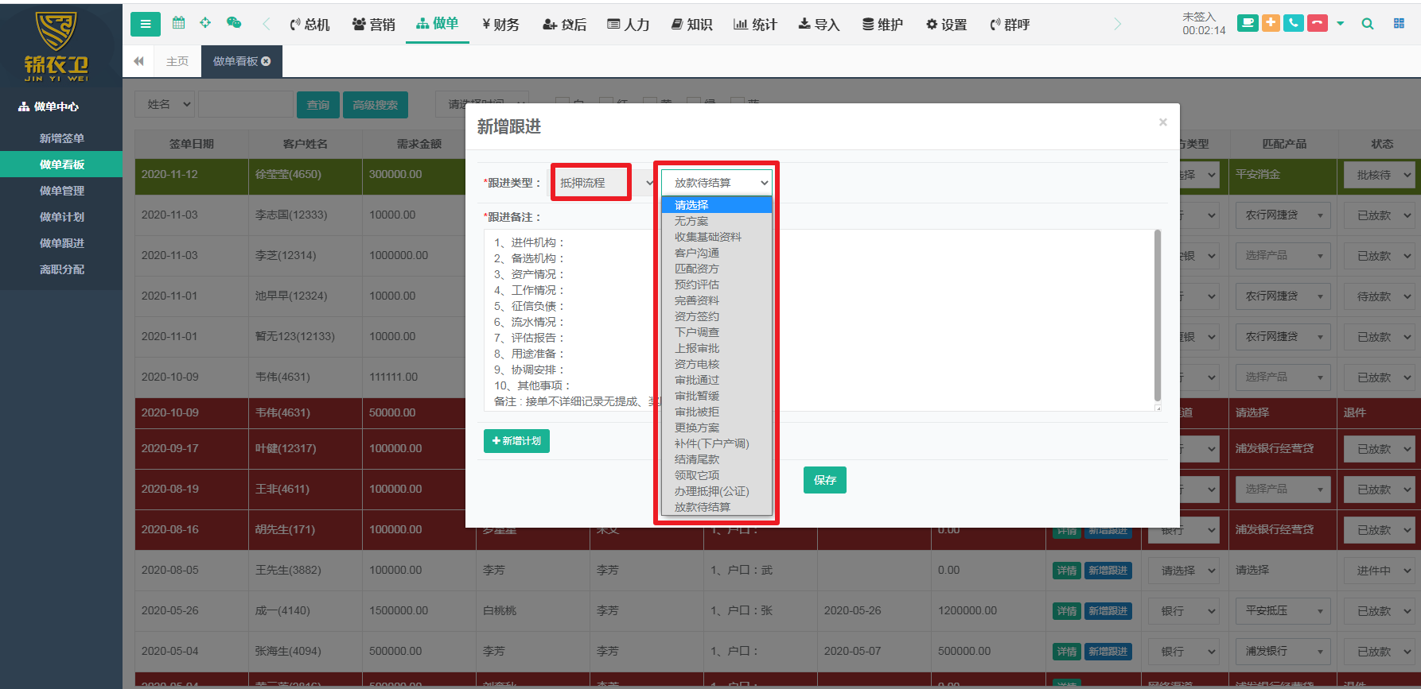Choose 审批通过 option in open list
The height and width of the screenshot is (689, 1421).
coord(717,380)
